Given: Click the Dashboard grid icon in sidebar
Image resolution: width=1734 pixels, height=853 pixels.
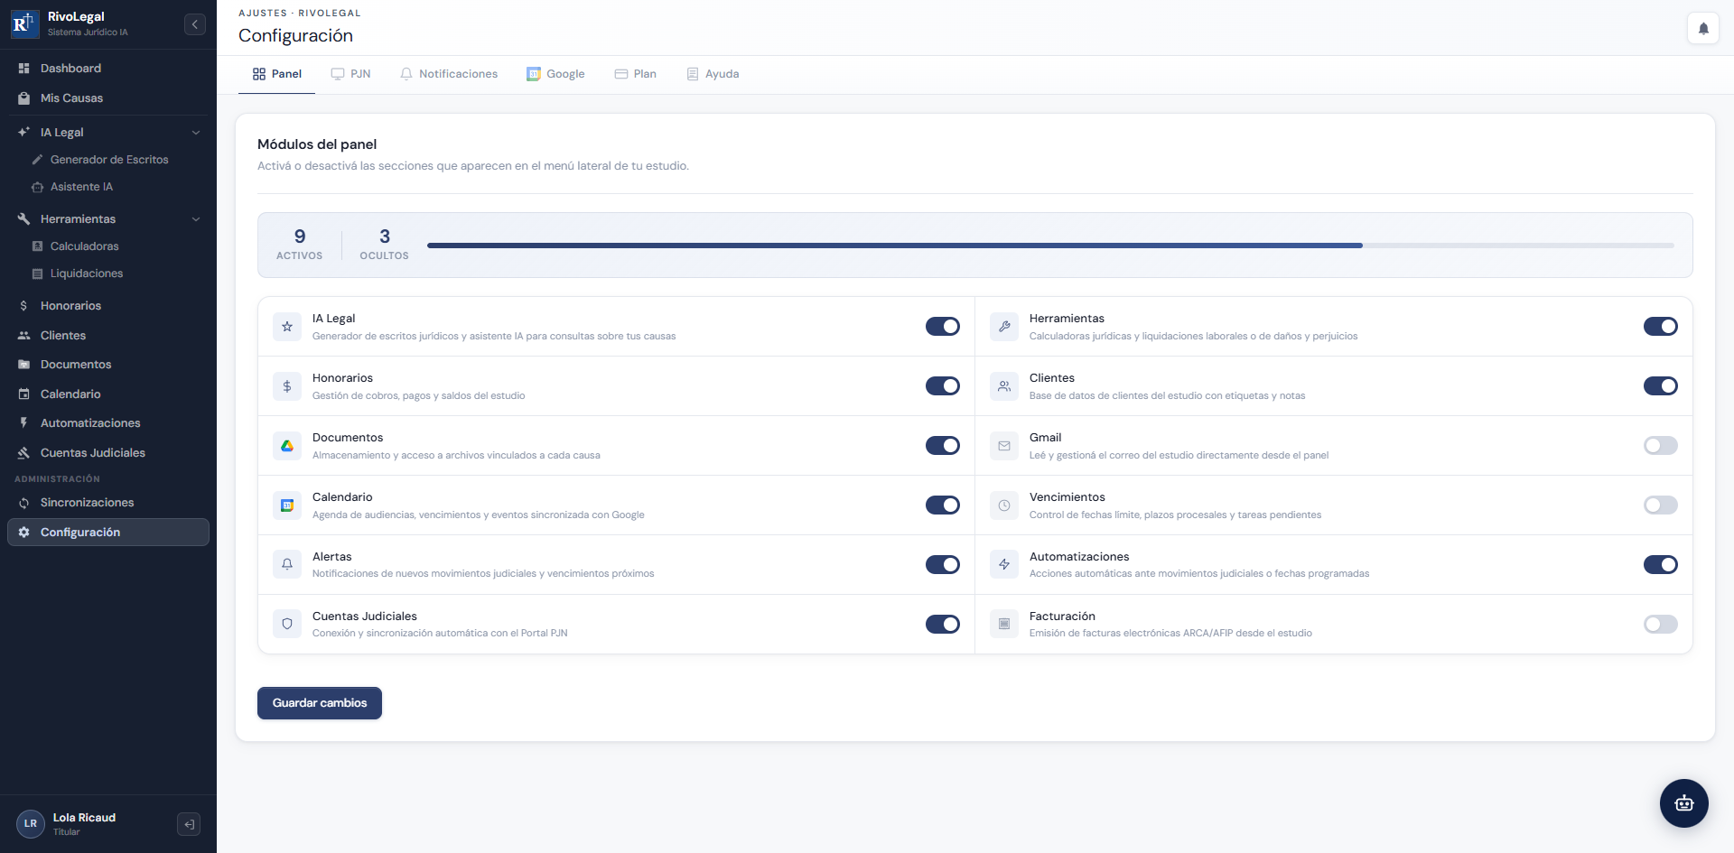Looking at the screenshot, I should click(x=24, y=69).
